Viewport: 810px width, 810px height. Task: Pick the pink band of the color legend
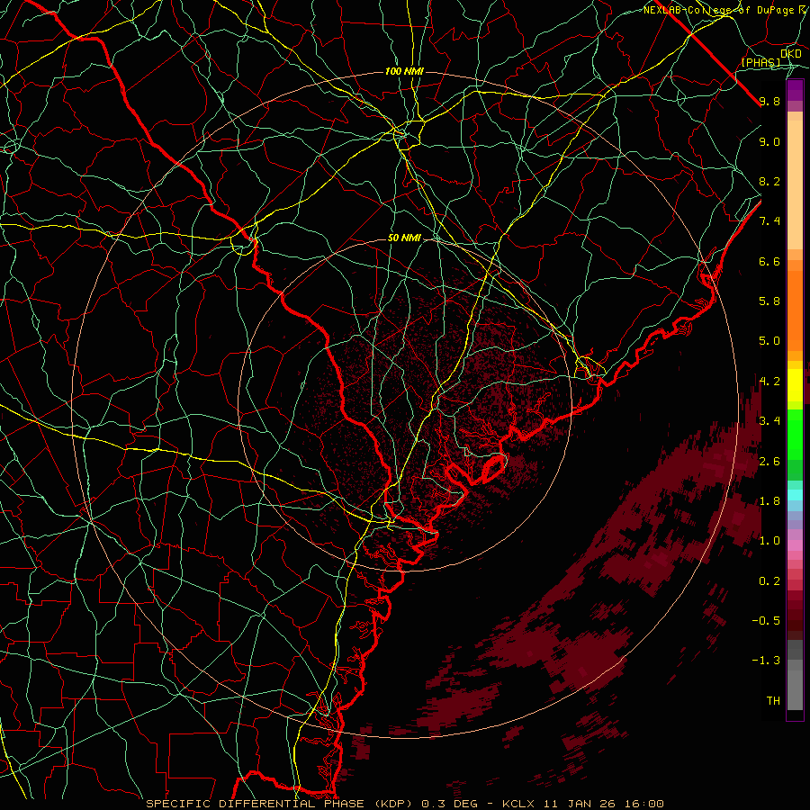[x=795, y=545]
